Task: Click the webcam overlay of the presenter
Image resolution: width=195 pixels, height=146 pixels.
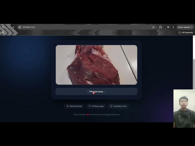Action: click(184, 109)
